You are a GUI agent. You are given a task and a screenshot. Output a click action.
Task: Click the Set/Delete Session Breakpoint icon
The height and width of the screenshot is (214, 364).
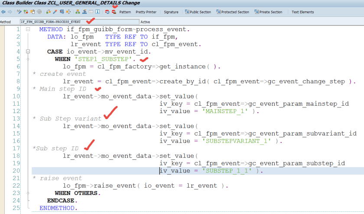(x=107, y=12)
